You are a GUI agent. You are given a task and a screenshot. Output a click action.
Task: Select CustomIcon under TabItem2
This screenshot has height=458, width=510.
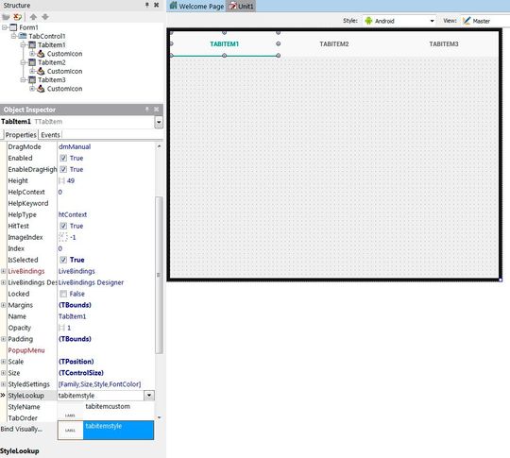[x=64, y=71]
